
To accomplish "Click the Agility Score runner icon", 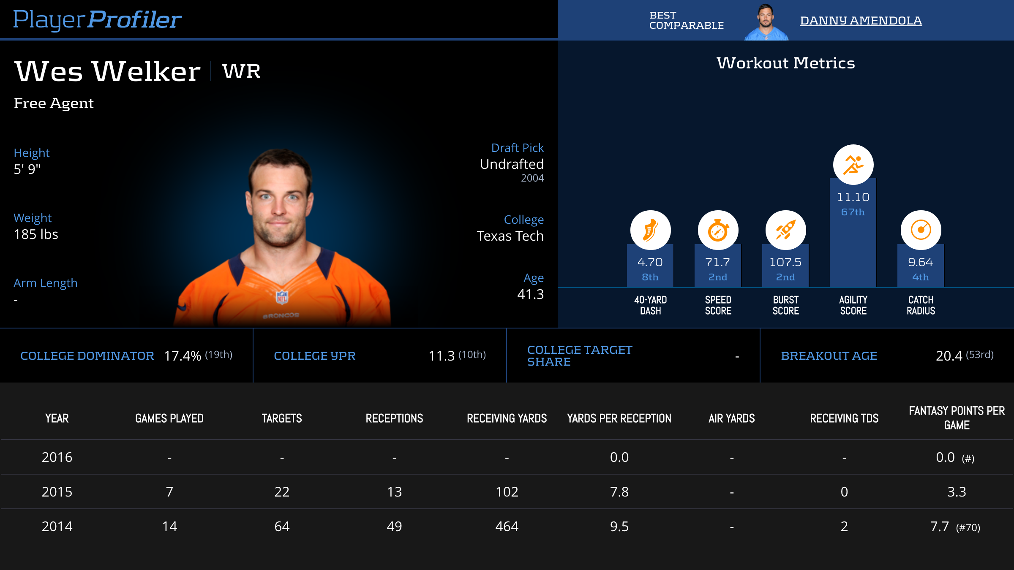I will [853, 165].
